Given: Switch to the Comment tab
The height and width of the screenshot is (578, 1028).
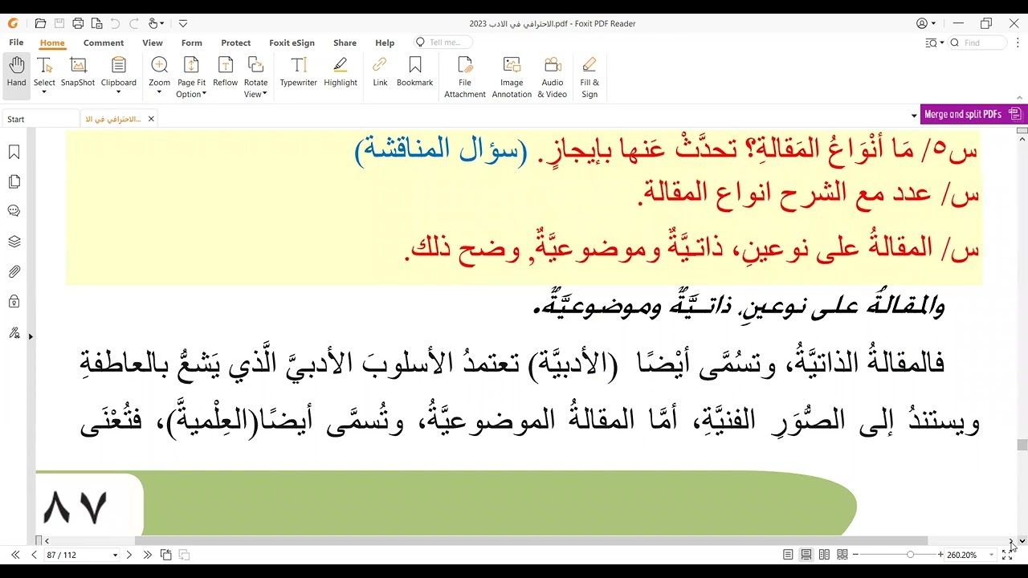Looking at the screenshot, I should (104, 43).
